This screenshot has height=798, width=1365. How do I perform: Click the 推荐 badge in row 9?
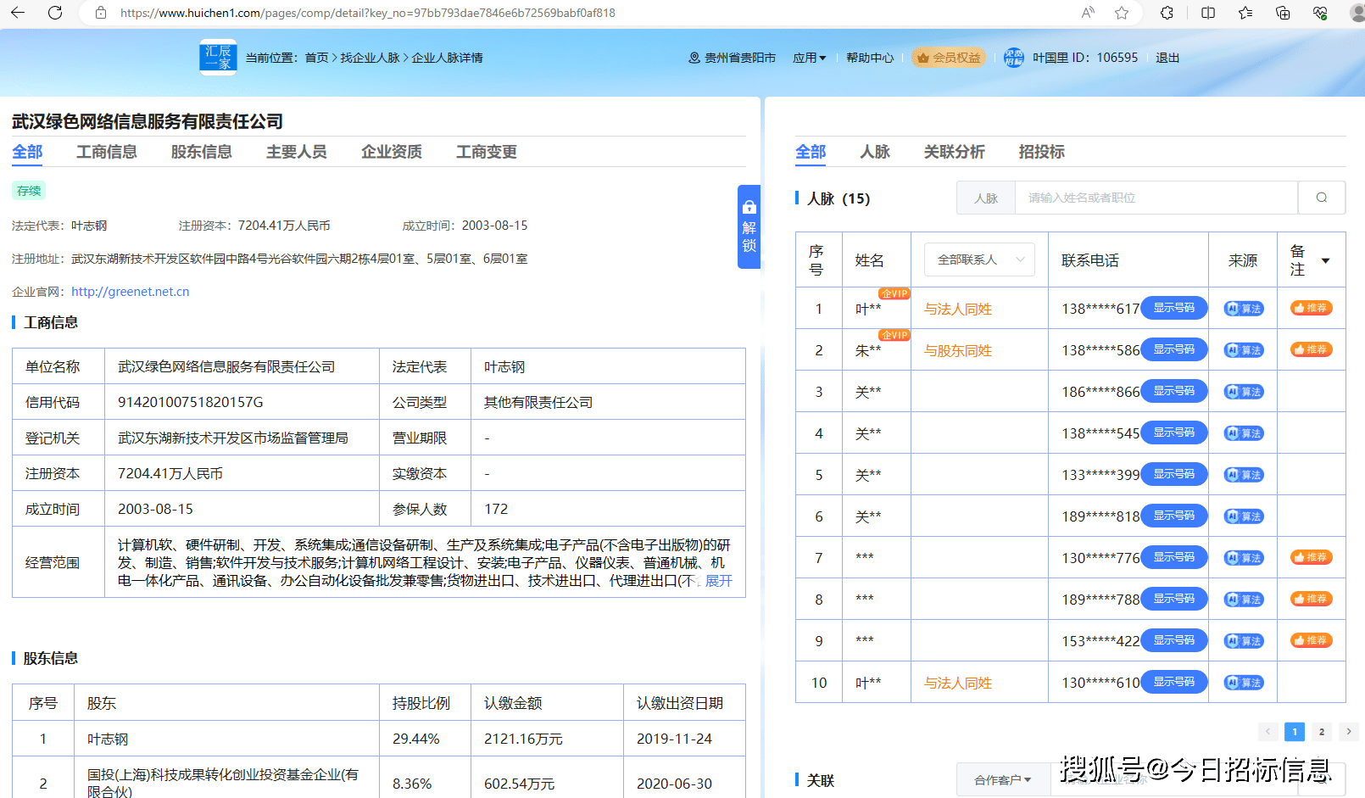click(x=1312, y=640)
